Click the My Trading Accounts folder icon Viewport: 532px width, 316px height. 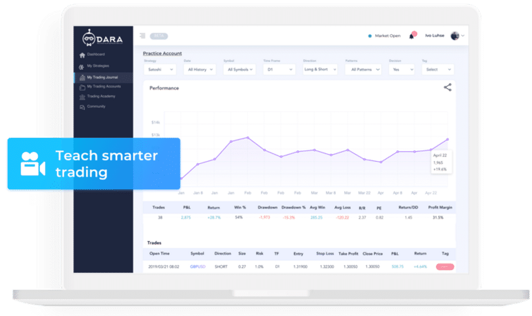[82, 87]
